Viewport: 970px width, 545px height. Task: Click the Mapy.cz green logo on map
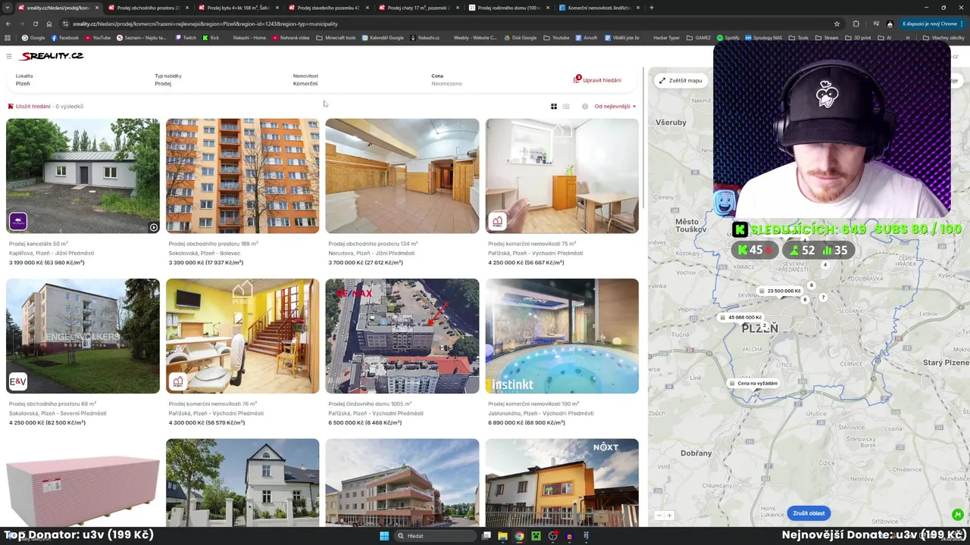tap(958, 515)
